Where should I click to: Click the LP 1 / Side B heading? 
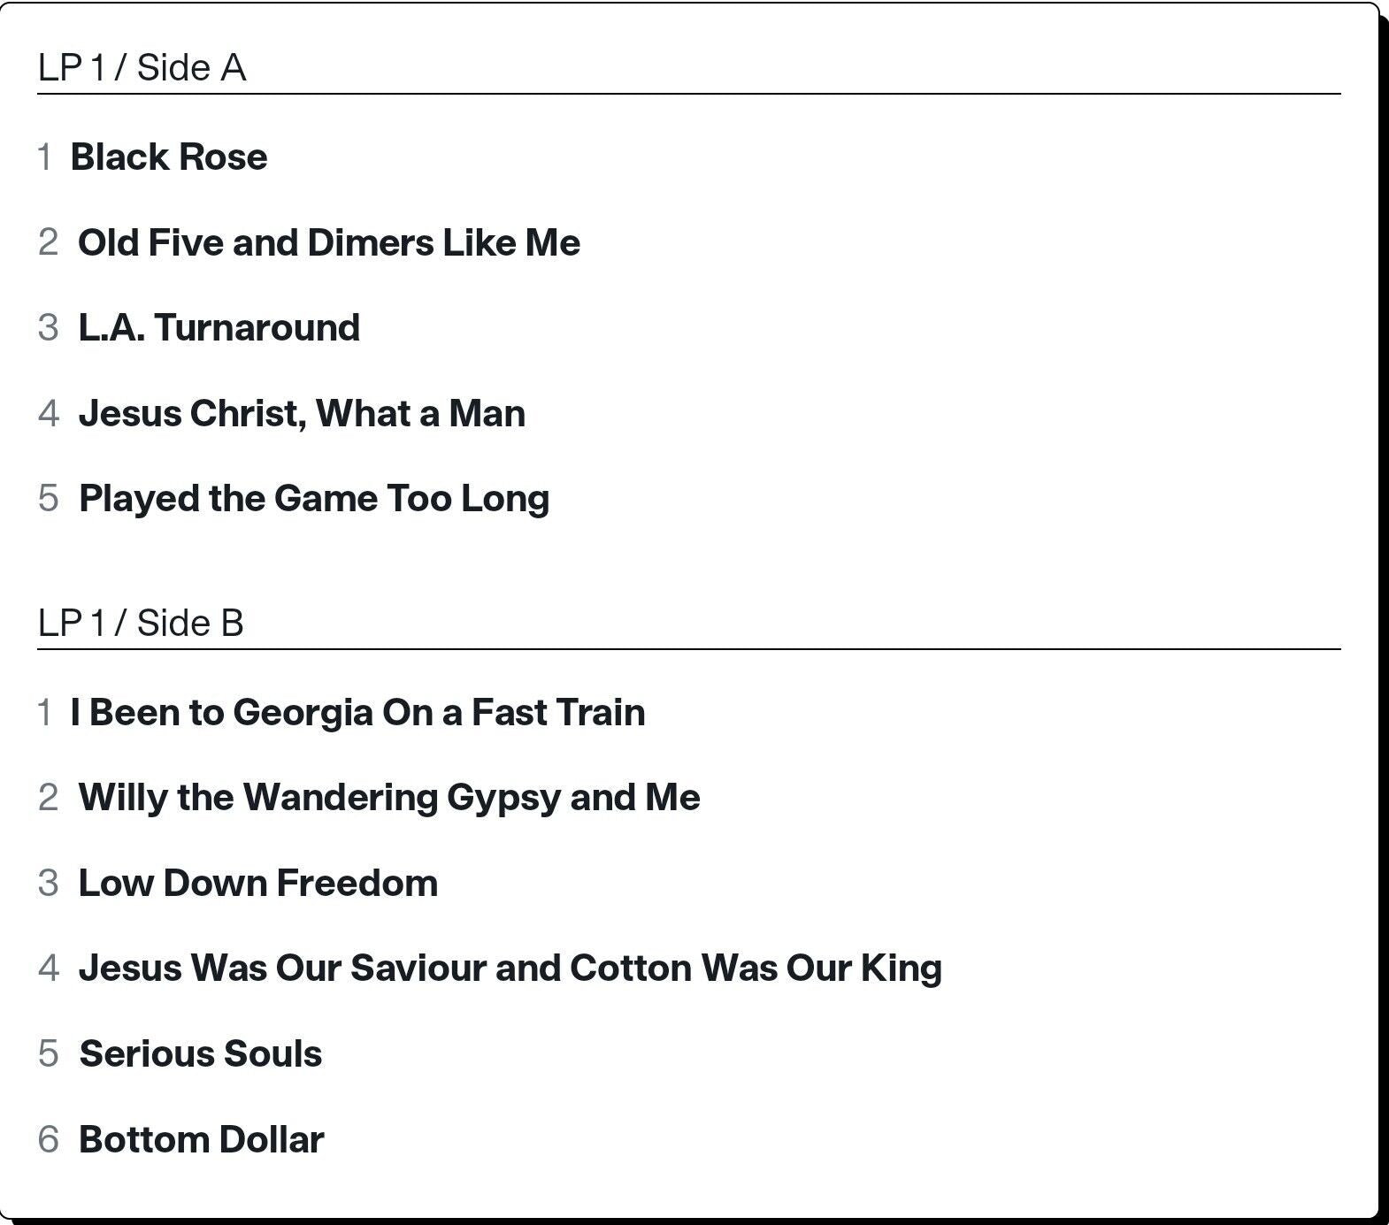pos(141,624)
